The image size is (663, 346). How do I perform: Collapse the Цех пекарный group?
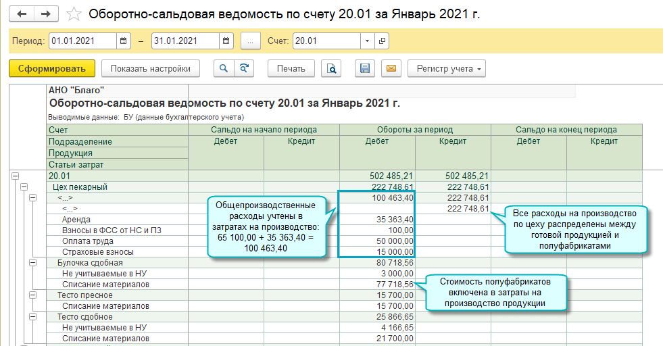coord(24,187)
